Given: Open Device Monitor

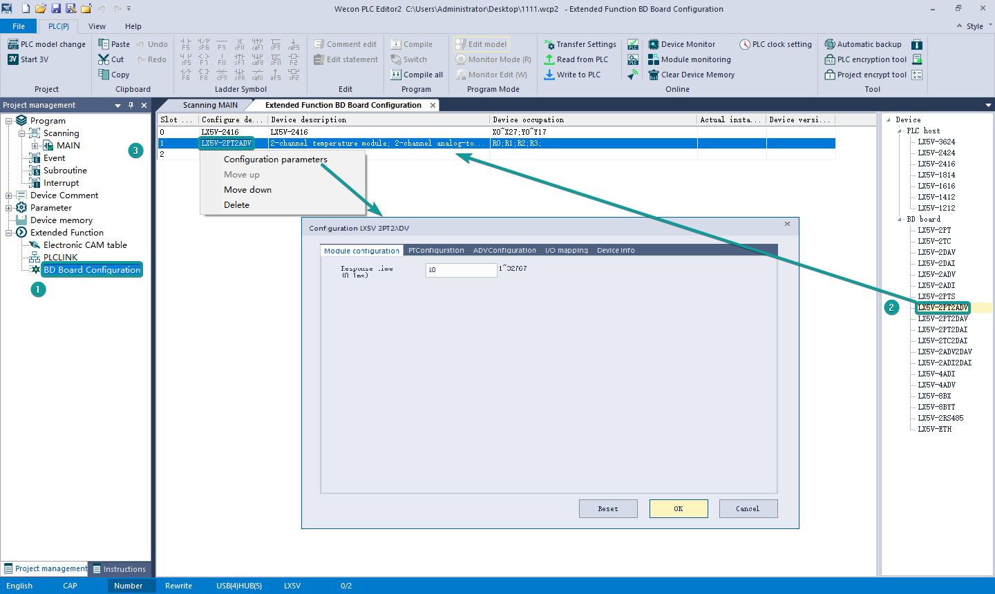Looking at the screenshot, I should (x=681, y=44).
